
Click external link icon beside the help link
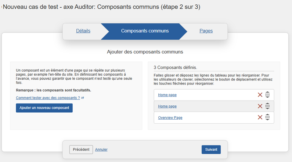click(83, 98)
